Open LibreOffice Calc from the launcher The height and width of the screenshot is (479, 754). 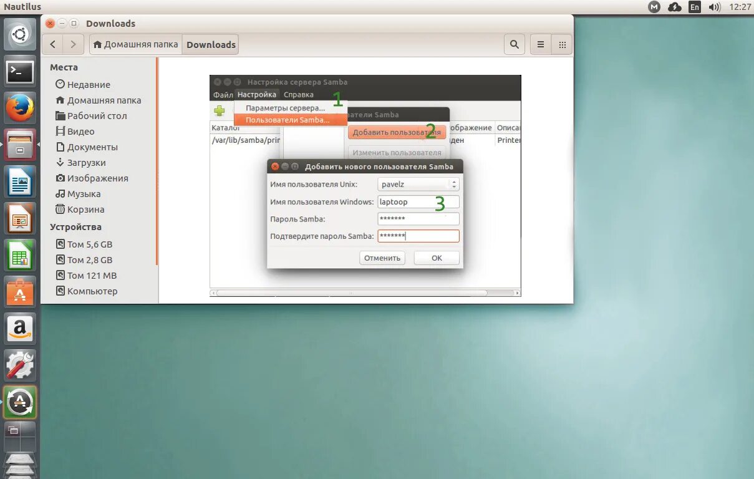(21, 256)
